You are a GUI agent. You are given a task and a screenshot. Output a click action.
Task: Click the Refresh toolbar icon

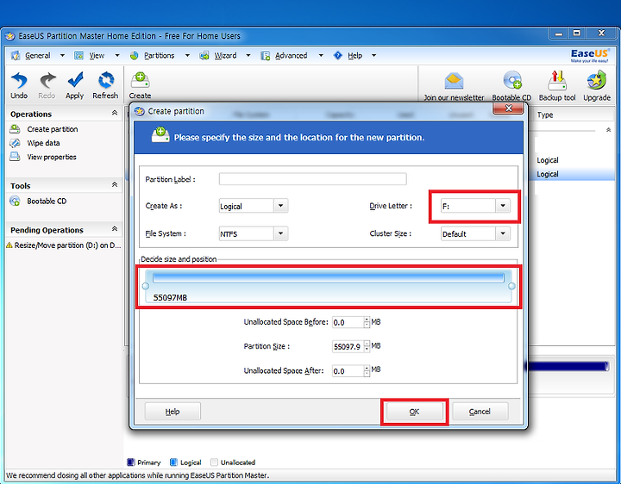[x=105, y=85]
